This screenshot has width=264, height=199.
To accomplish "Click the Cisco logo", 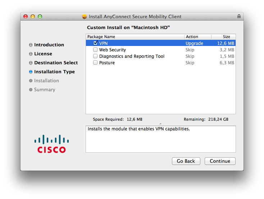I will pos(52,144).
